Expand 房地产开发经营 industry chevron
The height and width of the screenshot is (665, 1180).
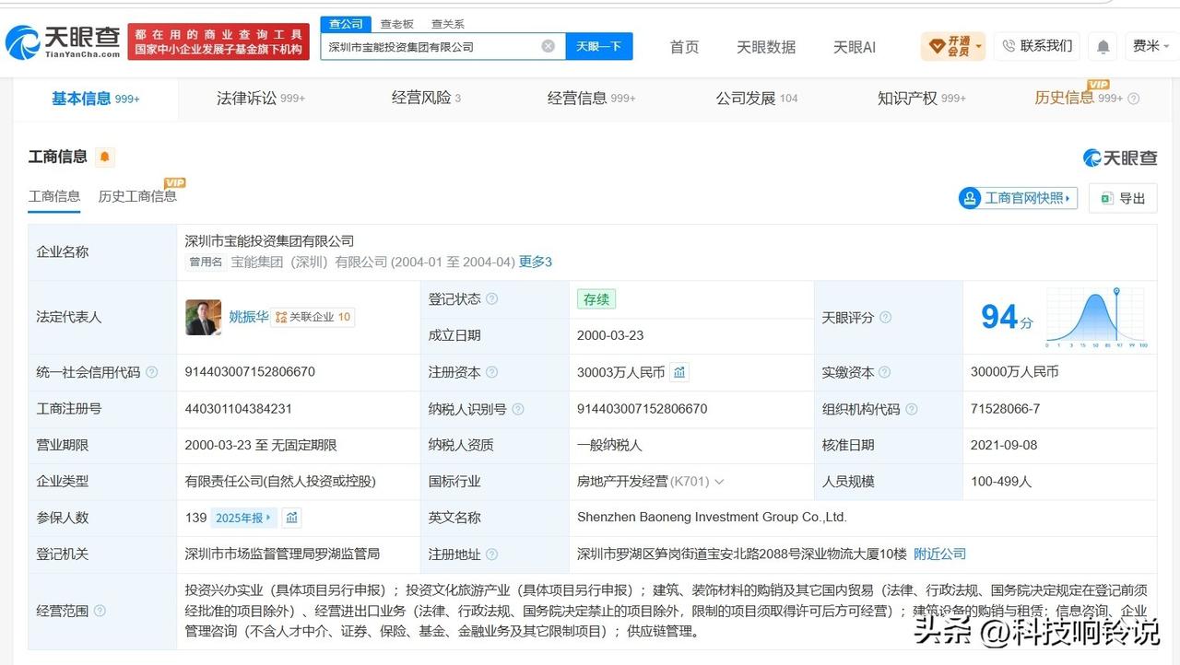coord(719,482)
